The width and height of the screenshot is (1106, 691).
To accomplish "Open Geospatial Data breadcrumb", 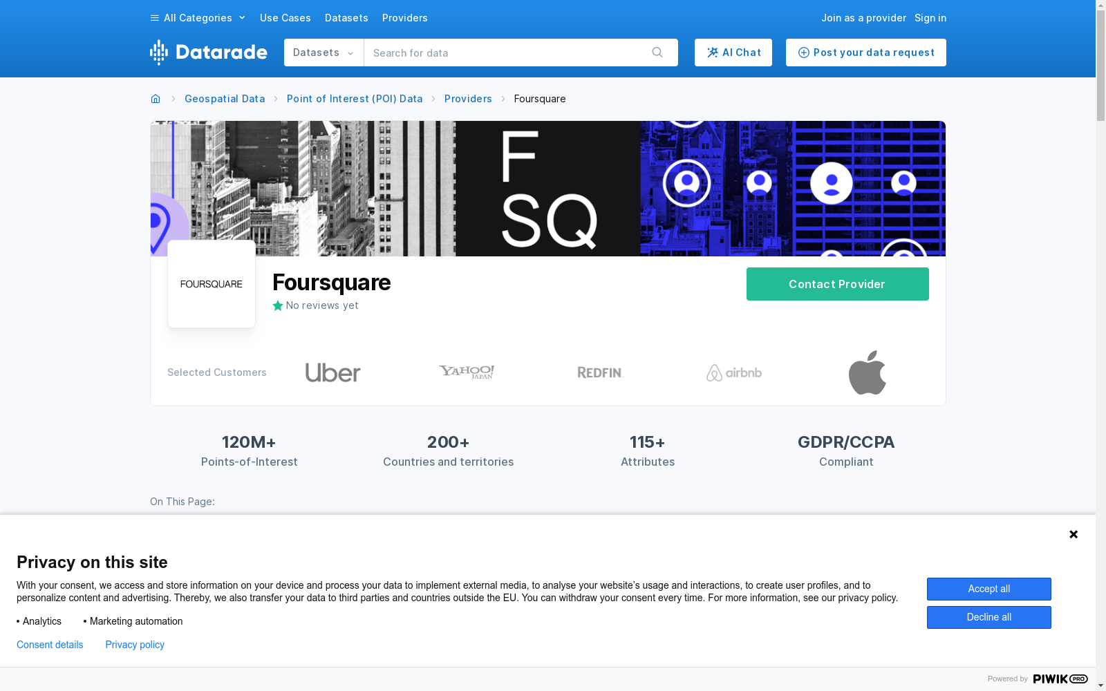I will click(225, 99).
